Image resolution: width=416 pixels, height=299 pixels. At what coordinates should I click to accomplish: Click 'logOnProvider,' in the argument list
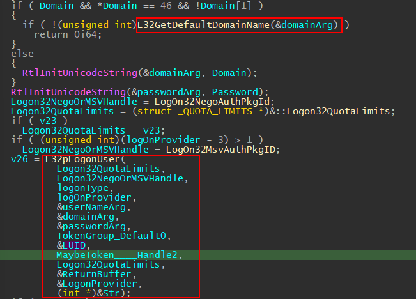click(x=96, y=197)
